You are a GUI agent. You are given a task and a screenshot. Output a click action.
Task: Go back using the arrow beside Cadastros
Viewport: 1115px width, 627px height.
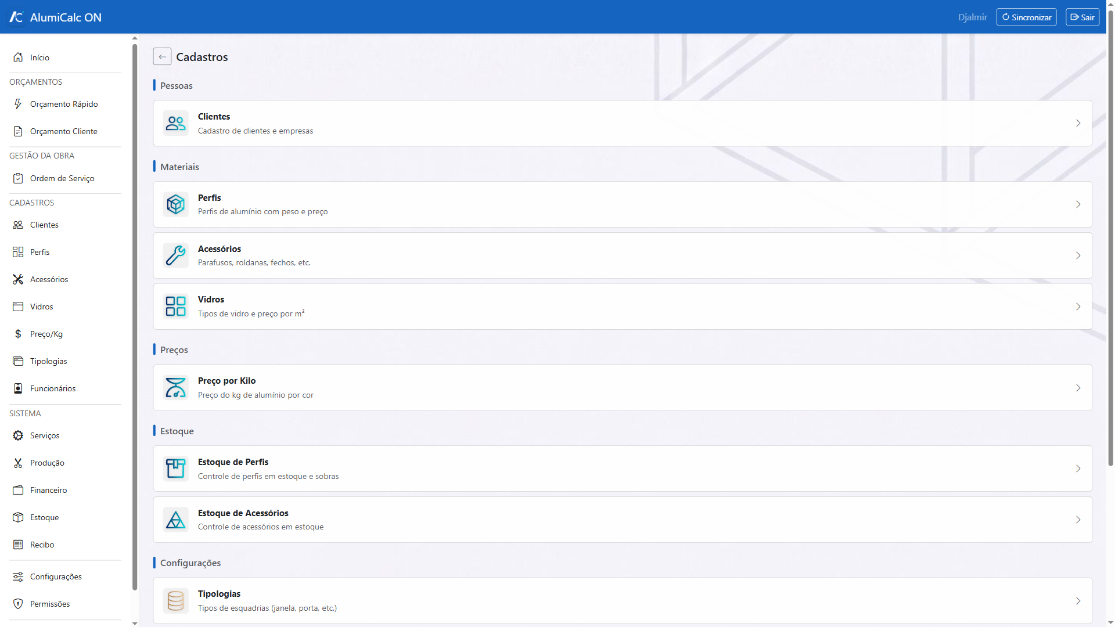(x=162, y=56)
